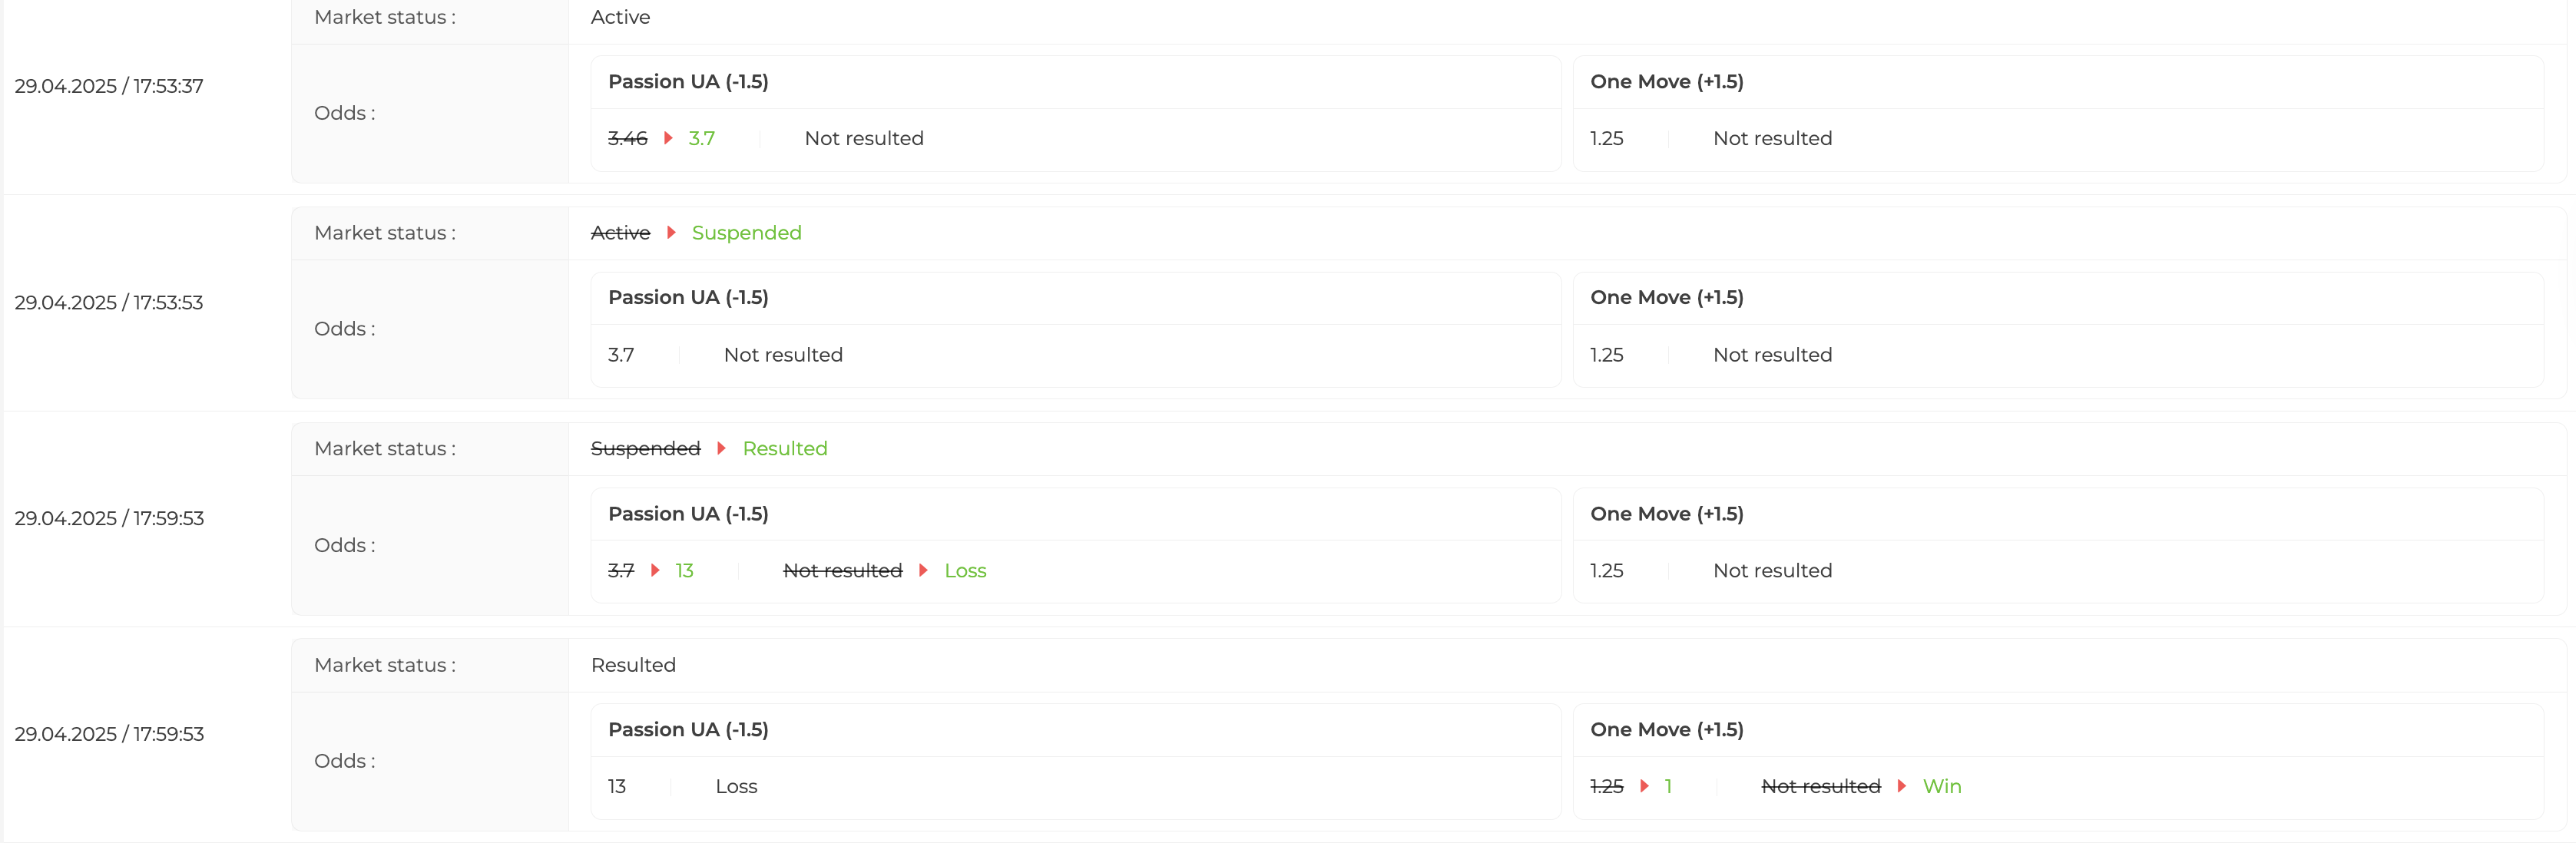Click struck-through Active status text
Image resolution: width=2576 pixels, height=843 pixels.
[620, 233]
